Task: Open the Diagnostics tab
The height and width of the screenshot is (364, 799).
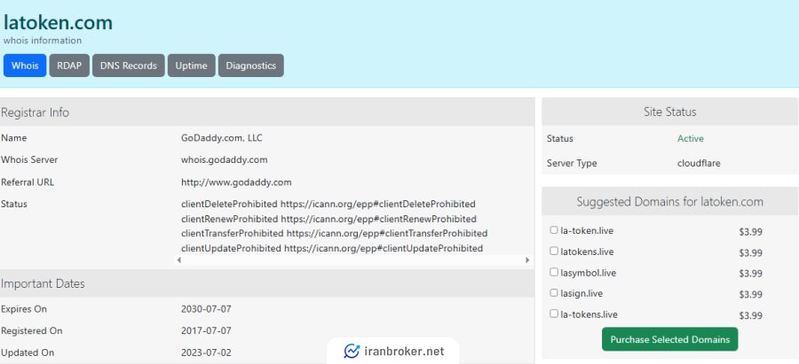Action: coord(251,66)
